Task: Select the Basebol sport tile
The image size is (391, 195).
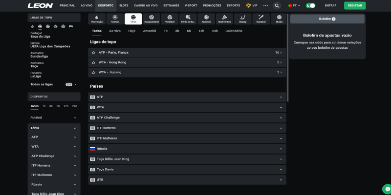Action: 261,19
